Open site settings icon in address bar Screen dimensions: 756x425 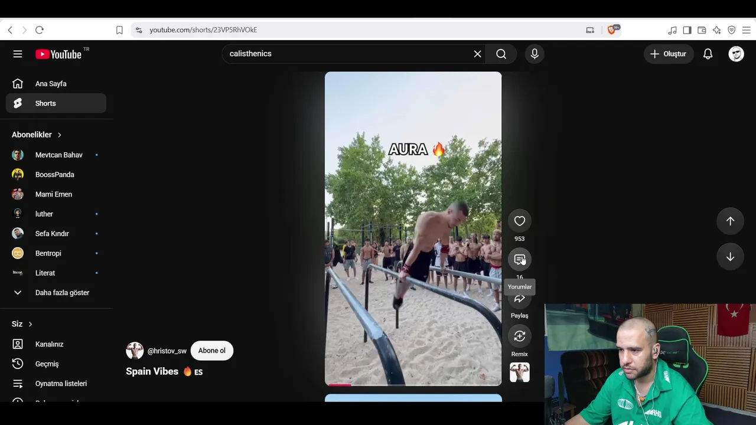[139, 30]
